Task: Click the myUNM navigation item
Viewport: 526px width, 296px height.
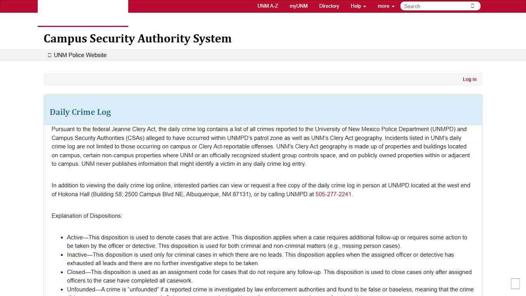Action: 298,6
